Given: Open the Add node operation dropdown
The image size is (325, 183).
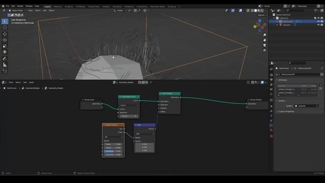Looking at the screenshot, I should tap(145, 134).
